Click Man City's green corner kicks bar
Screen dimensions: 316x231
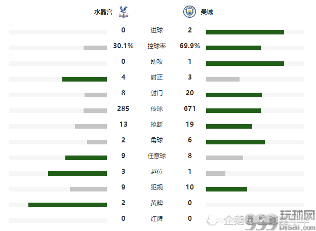tap(235, 142)
